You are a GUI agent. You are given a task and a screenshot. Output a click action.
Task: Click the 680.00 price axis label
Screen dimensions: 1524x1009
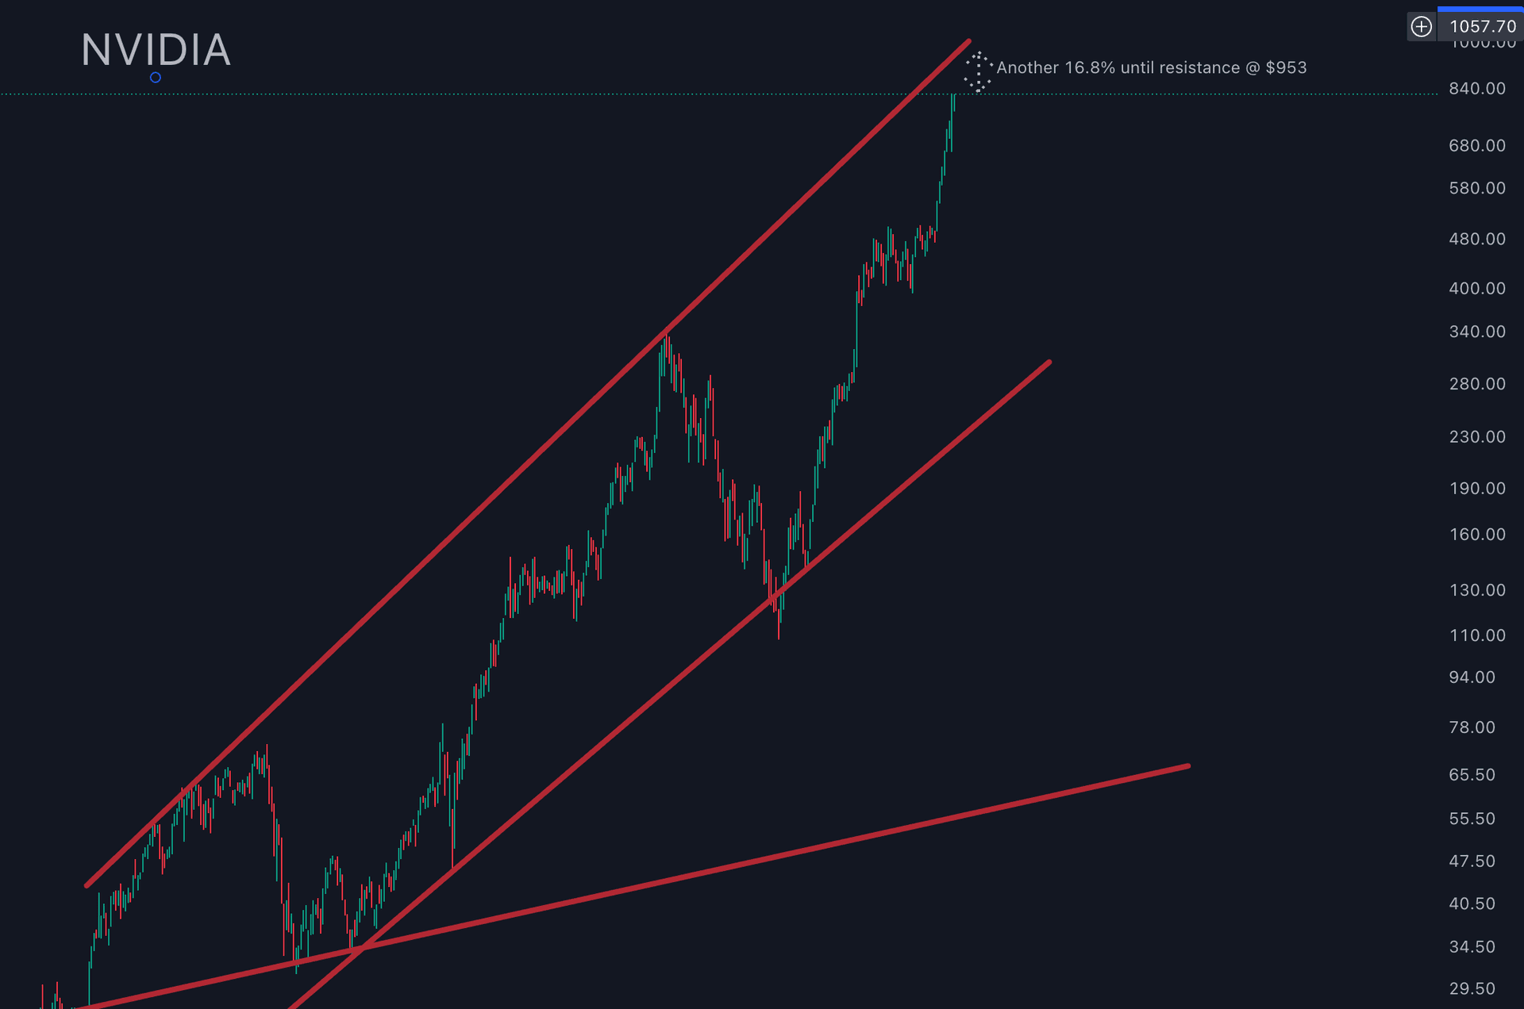coord(1477,146)
